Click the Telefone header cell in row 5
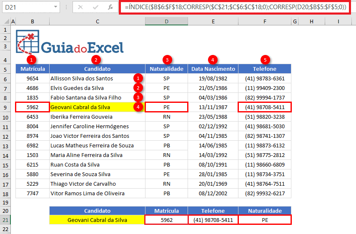The width and height of the screenshot is (356, 234). 265,69
